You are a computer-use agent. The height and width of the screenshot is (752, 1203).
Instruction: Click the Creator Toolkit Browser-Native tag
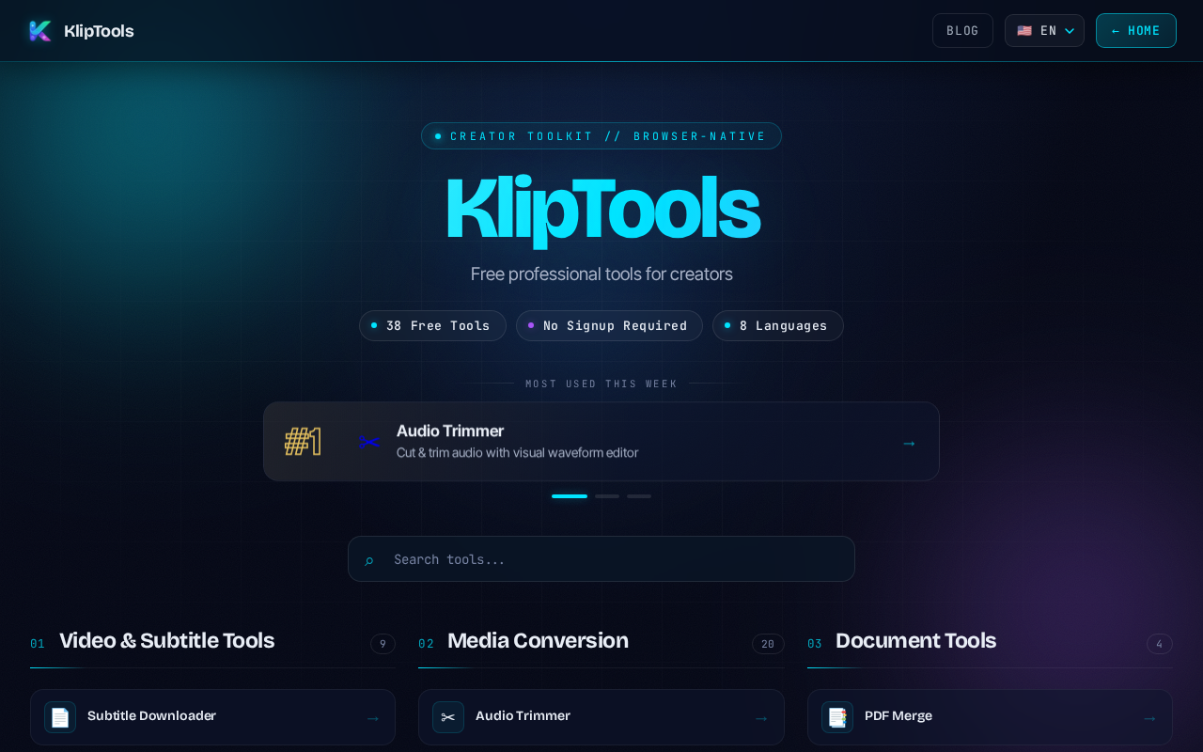click(601, 136)
